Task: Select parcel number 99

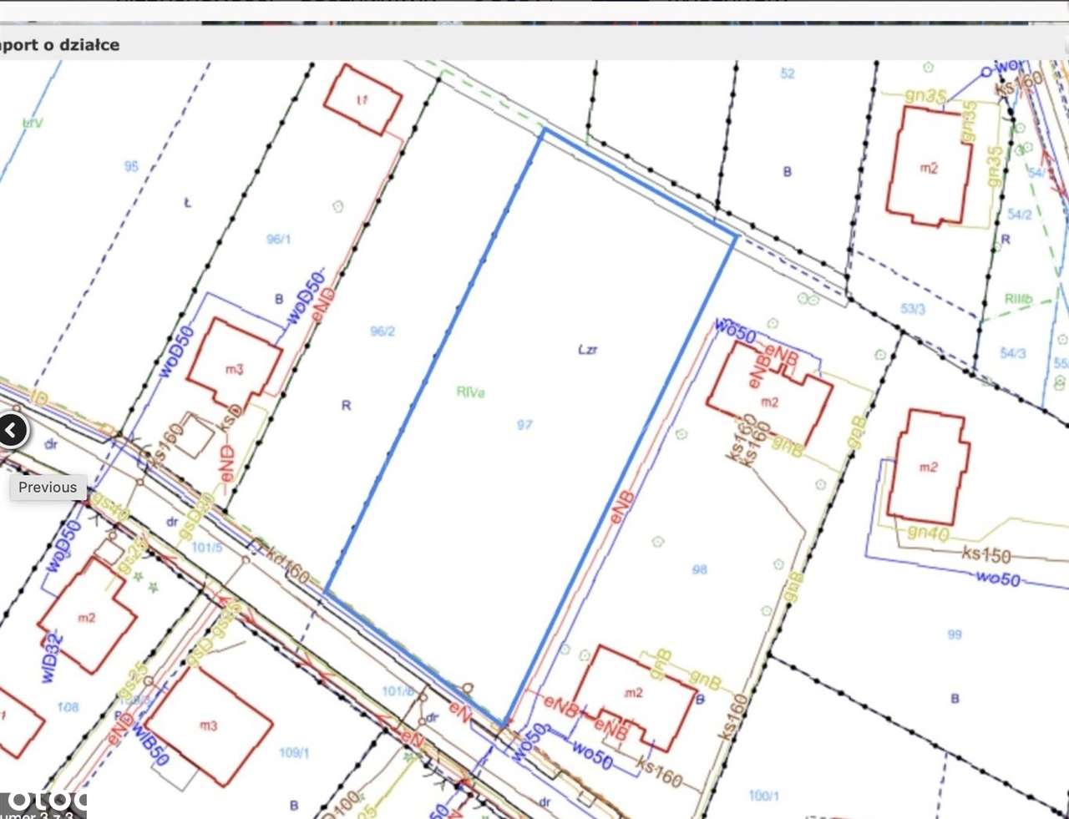Action: tap(955, 634)
